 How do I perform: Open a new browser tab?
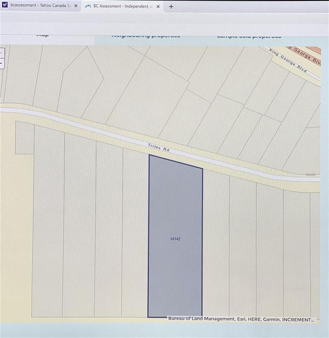pos(171,7)
